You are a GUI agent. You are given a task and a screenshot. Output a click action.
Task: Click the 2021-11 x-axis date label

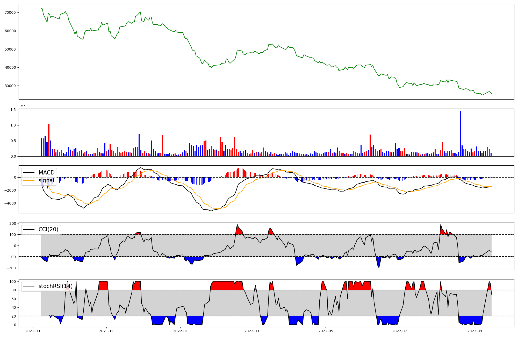(106, 331)
